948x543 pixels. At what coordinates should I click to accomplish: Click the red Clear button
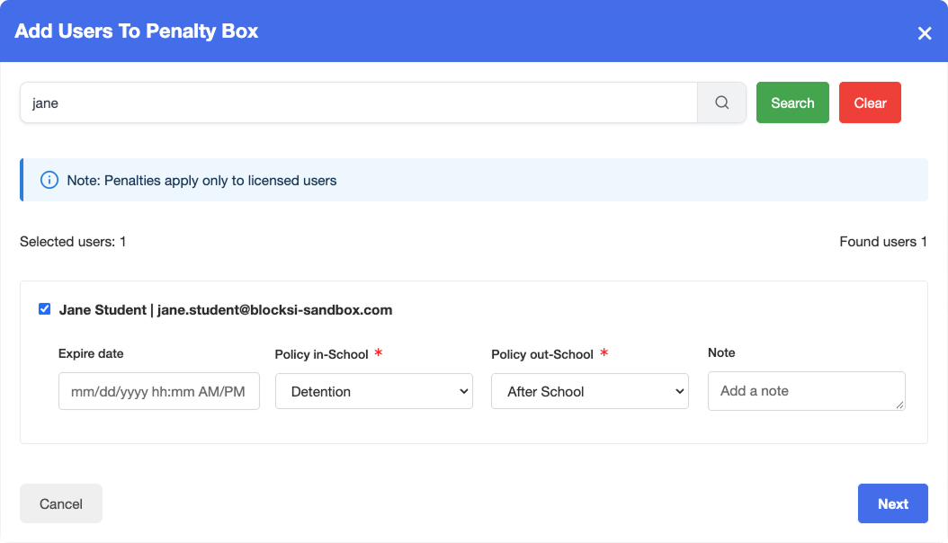click(870, 102)
